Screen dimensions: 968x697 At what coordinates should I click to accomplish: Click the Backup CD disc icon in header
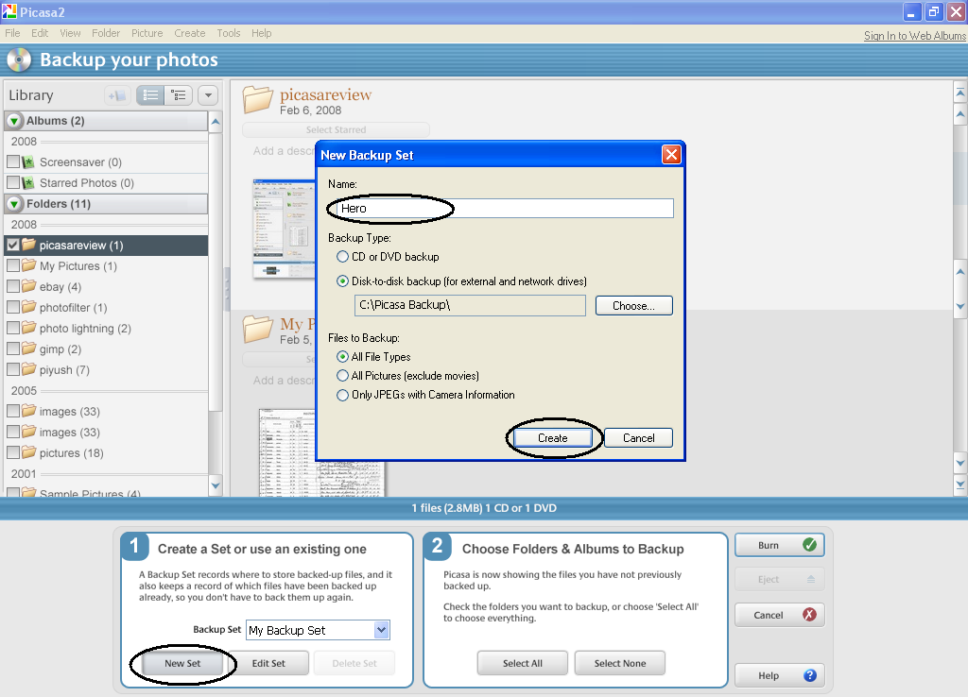click(x=19, y=59)
